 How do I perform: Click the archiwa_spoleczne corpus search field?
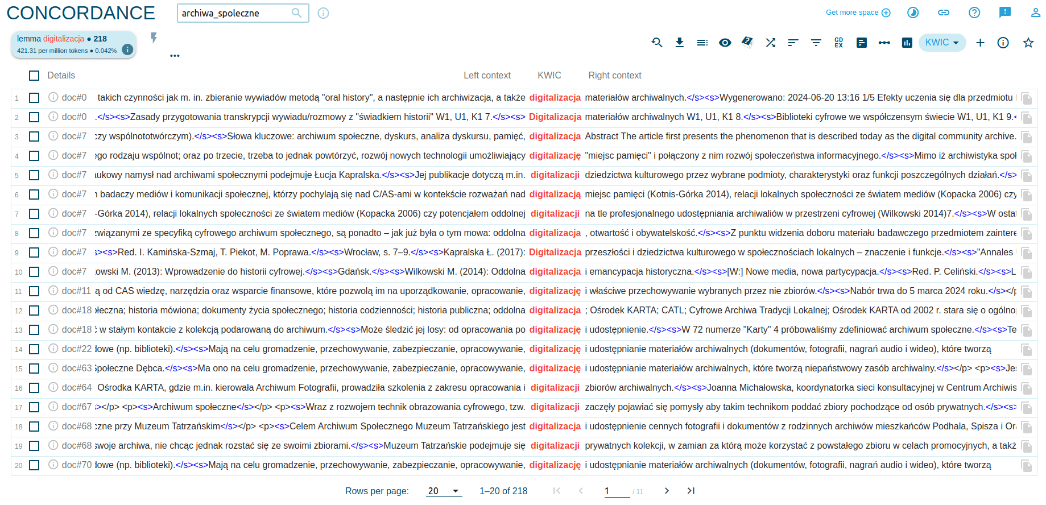click(243, 13)
